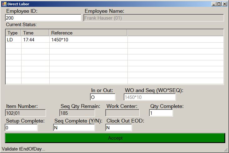Click the Item Number field
Viewport: 229px width, 153px height.
26,113
